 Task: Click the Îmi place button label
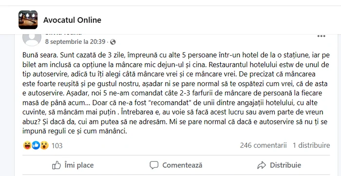click(79, 165)
